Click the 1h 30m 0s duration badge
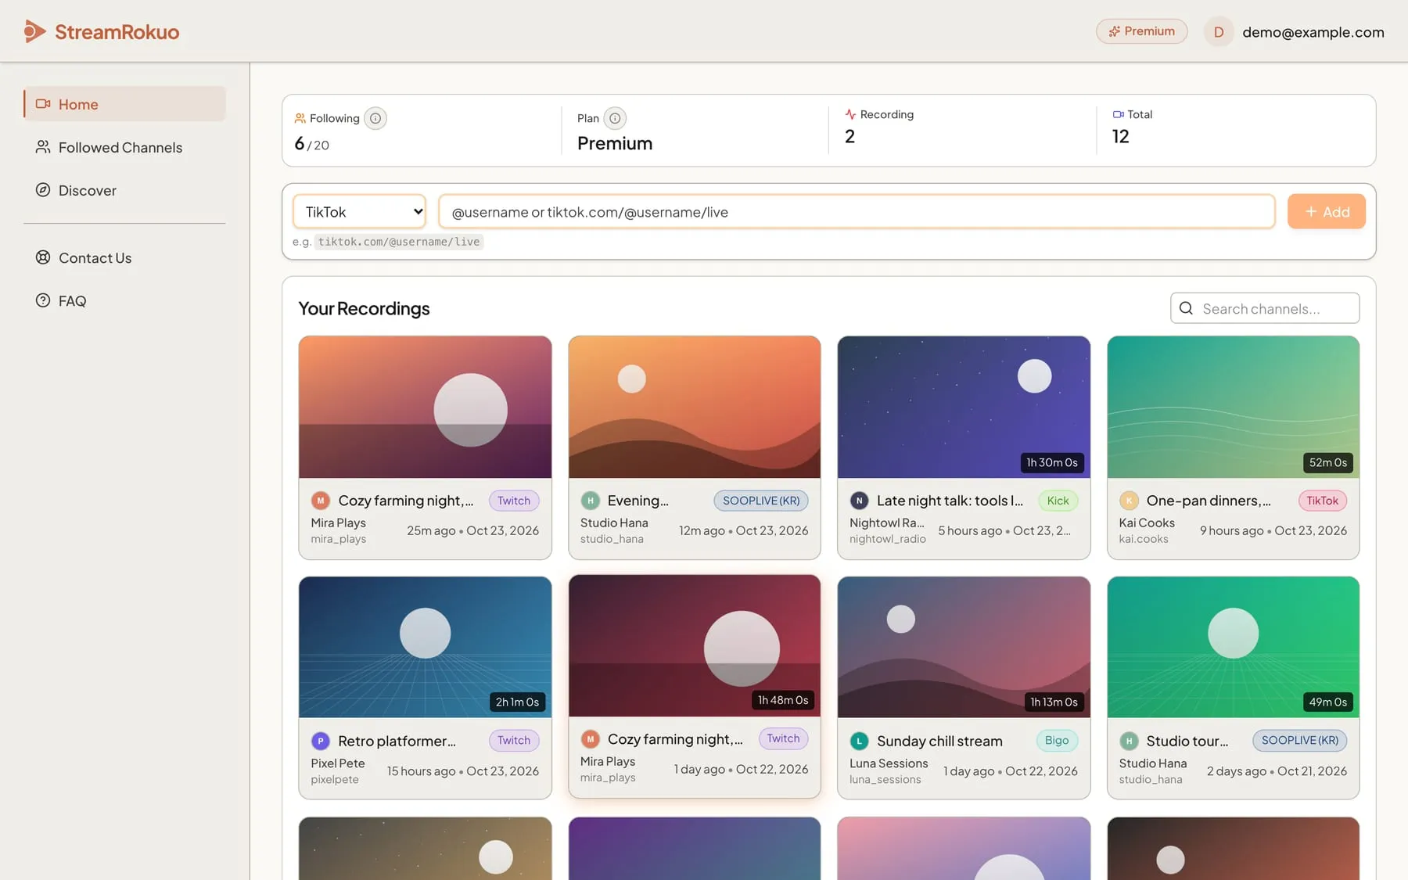 pyautogui.click(x=1051, y=462)
